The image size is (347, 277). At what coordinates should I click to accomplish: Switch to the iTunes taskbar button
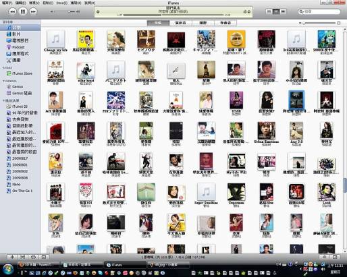[125, 265]
